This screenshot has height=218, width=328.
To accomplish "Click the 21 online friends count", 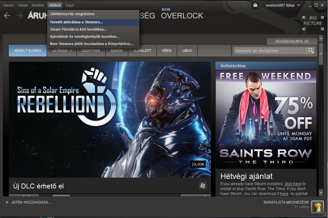I will (x=301, y=207).
